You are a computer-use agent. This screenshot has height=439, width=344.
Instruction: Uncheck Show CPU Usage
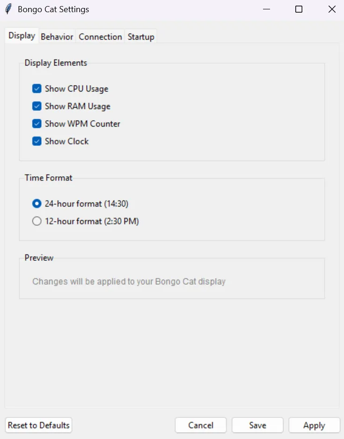(x=37, y=89)
